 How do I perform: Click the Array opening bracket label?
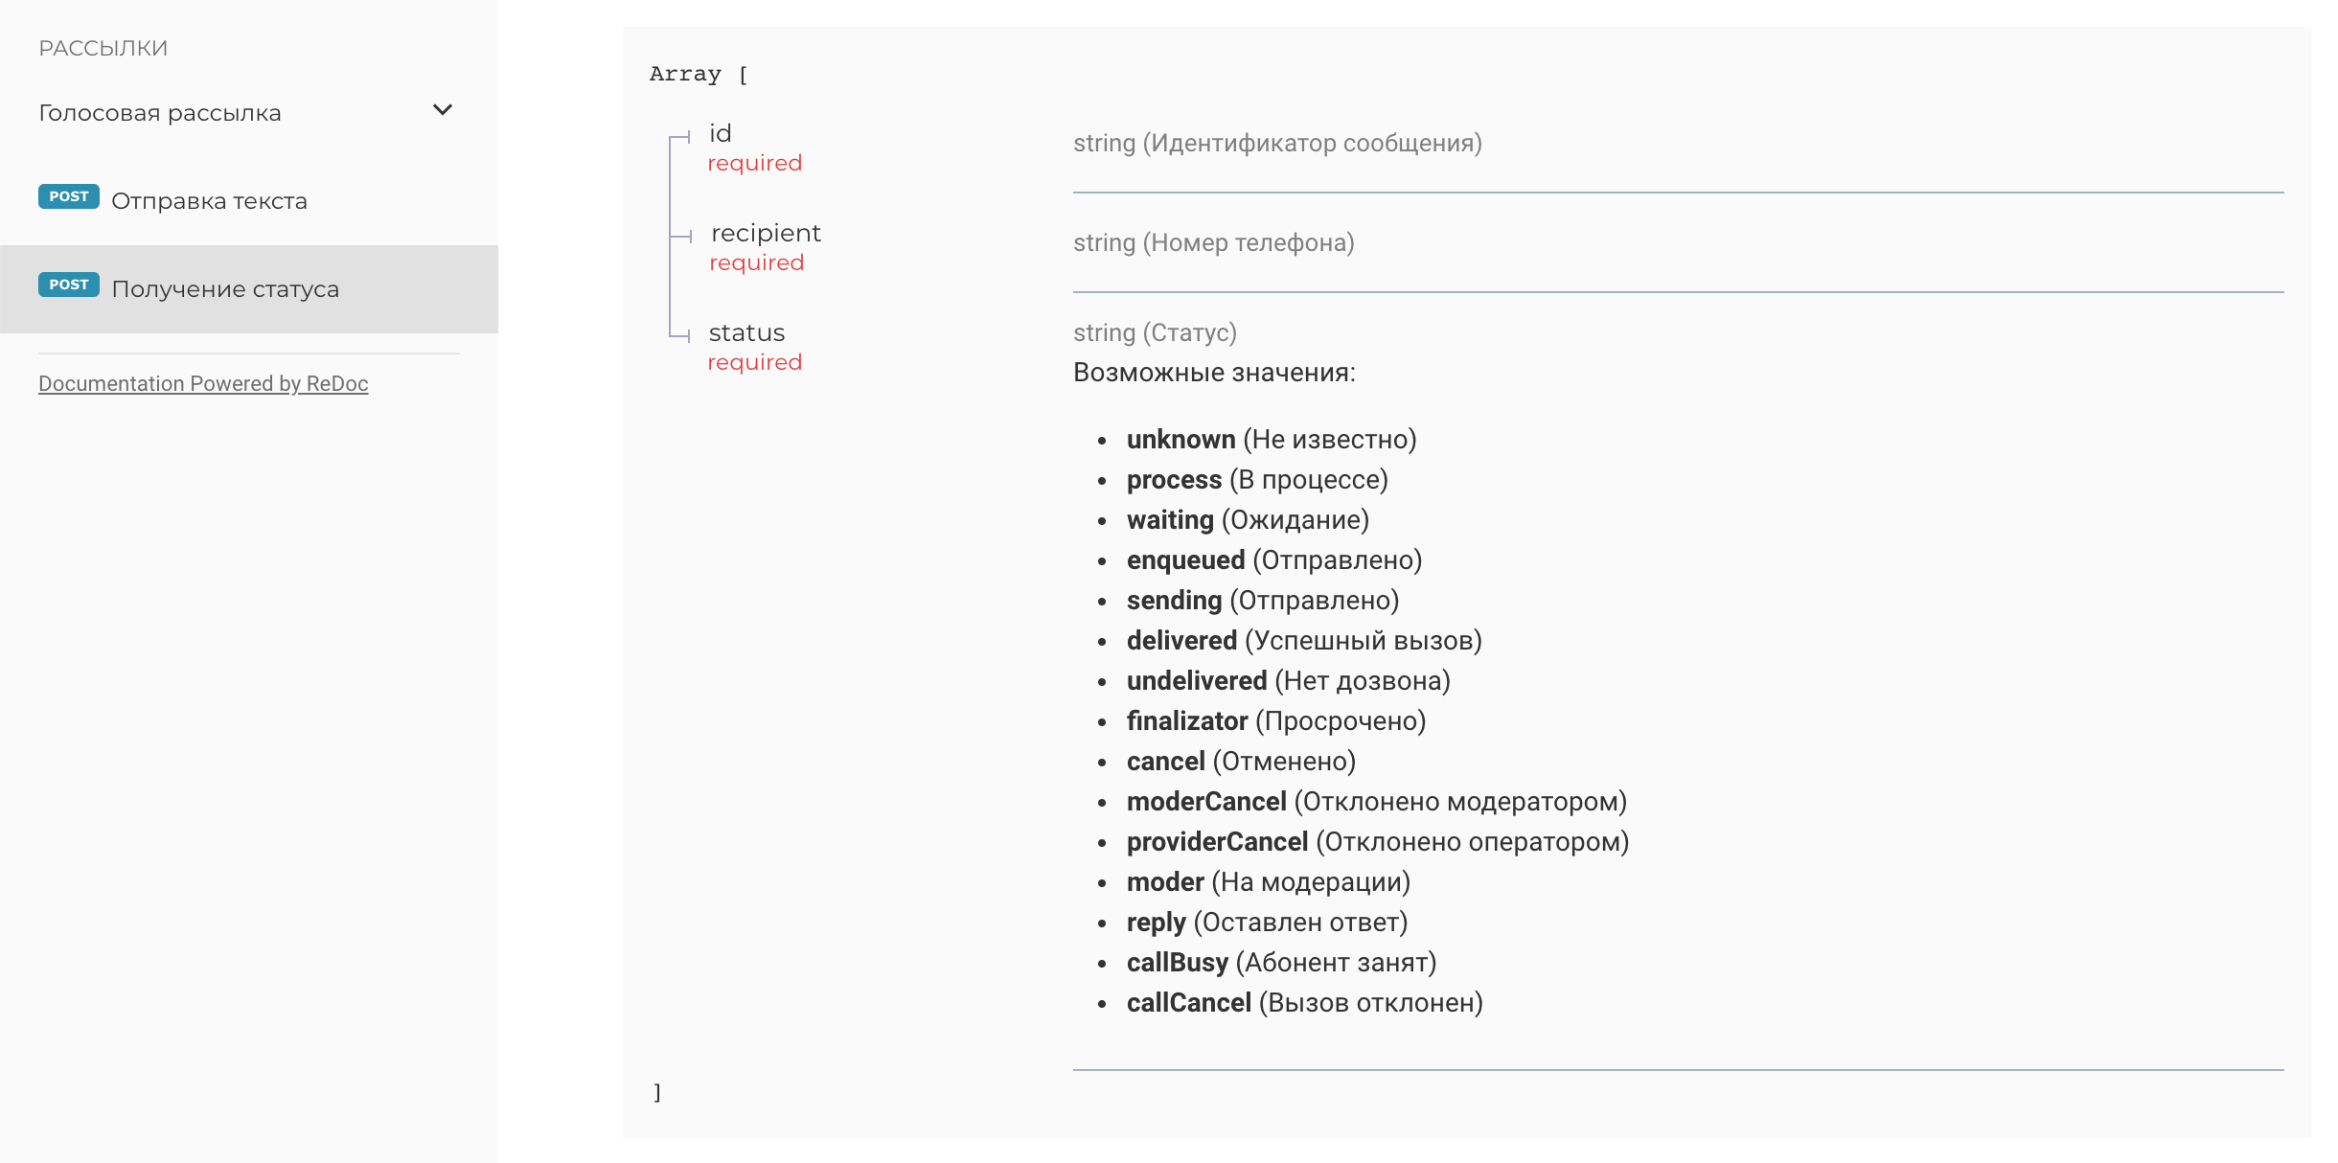pyautogui.click(x=699, y=74)
